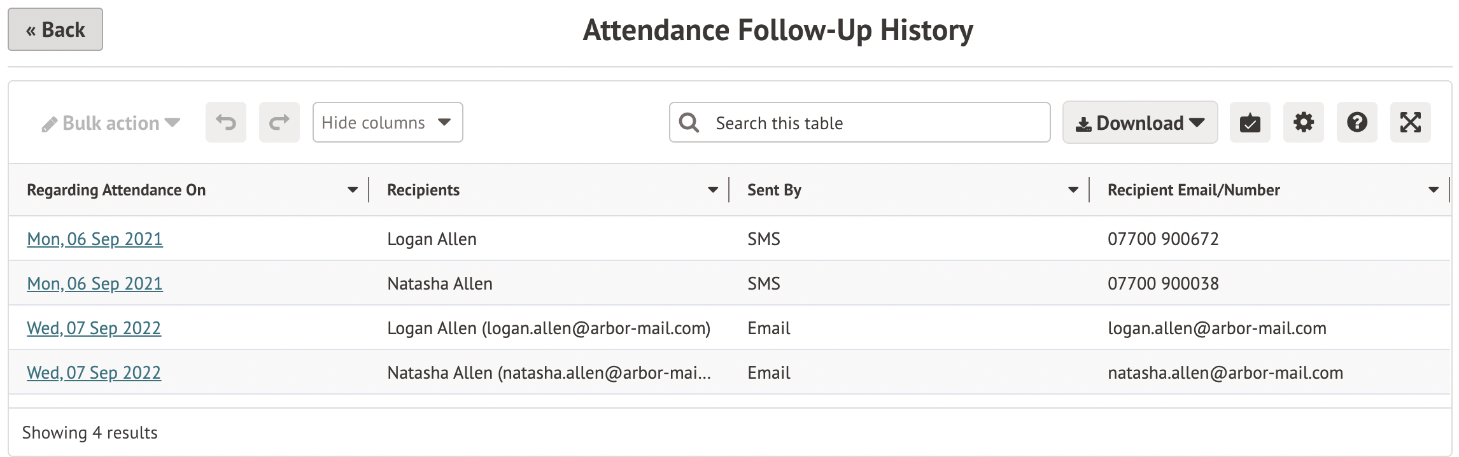Click the redo arrow icon
Viewport: 1459px width, 457px height.
click(x=279, y=122)
